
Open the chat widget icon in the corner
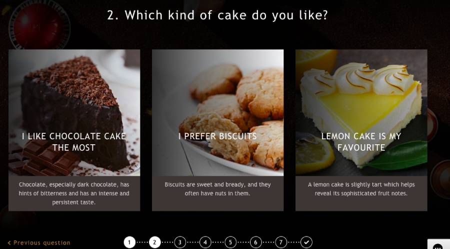(438, 244)
